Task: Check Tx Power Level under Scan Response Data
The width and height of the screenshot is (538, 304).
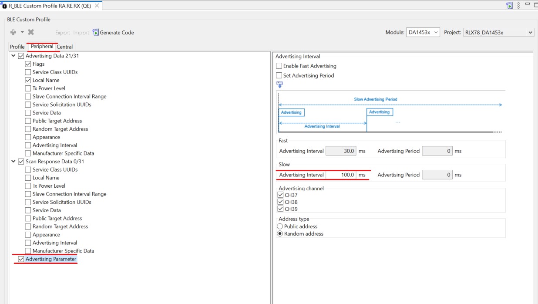Action: [28, 186]
